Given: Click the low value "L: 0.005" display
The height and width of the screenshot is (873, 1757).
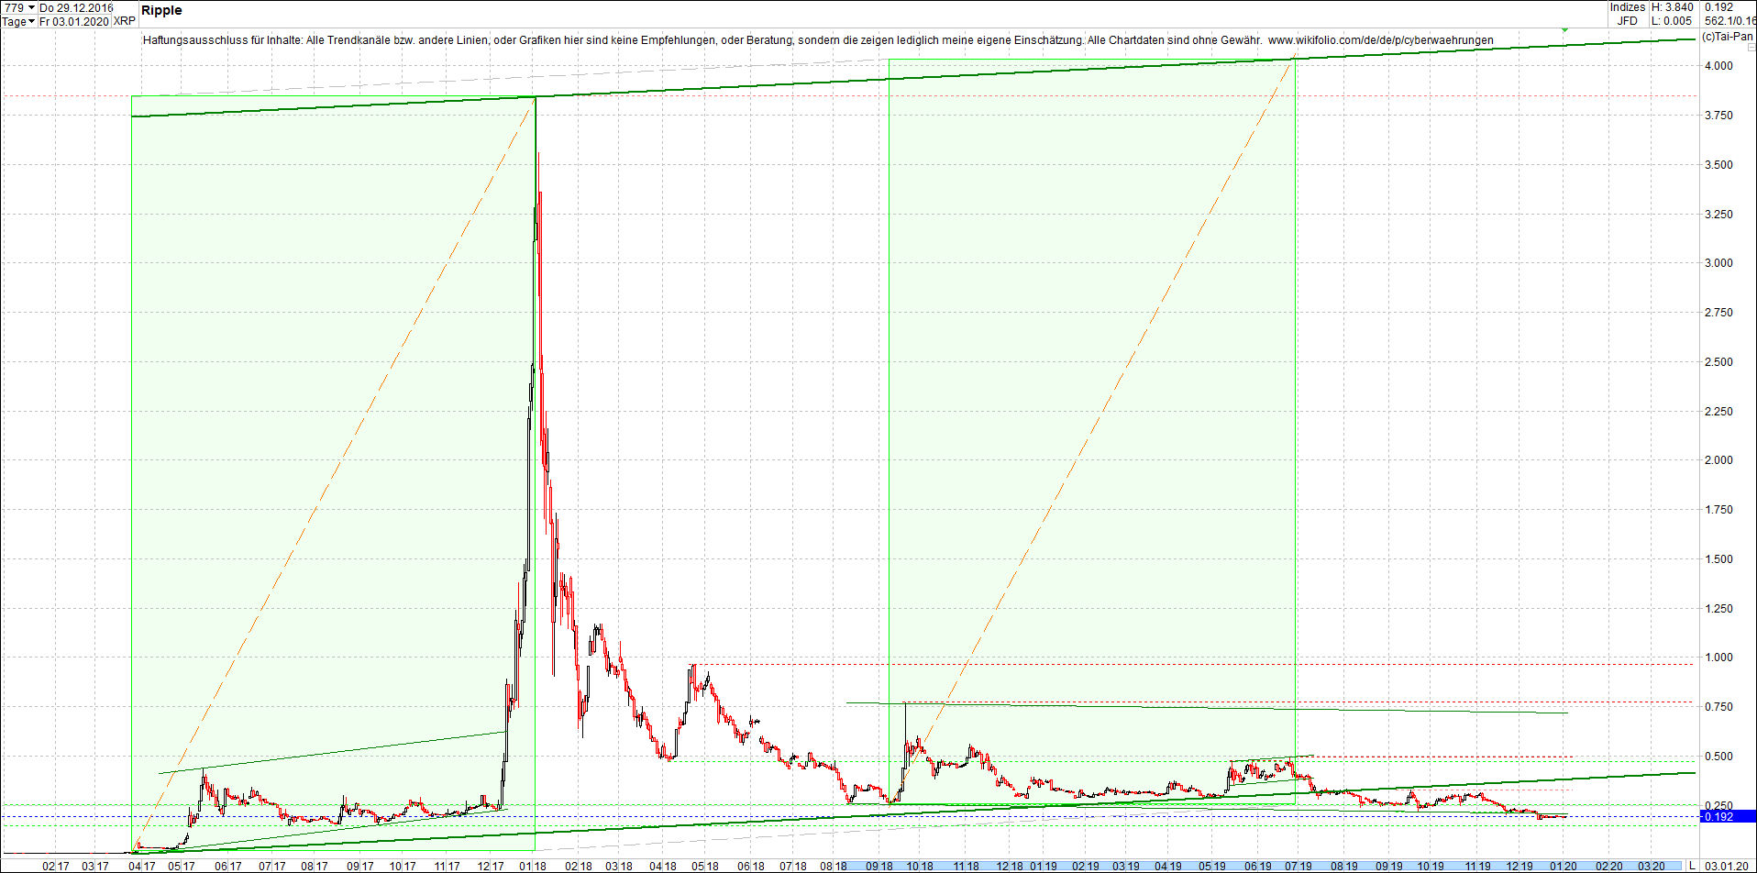Looking at the screenshot, I should (x=1672, y=19).
